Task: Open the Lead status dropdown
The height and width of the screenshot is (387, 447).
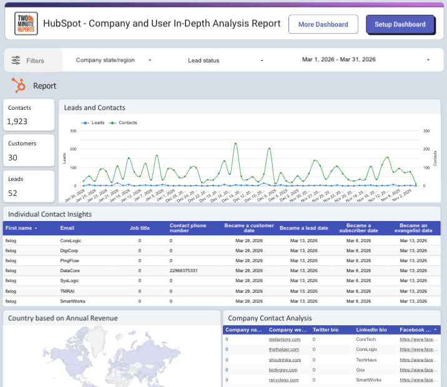Action: tap(225, 61)
